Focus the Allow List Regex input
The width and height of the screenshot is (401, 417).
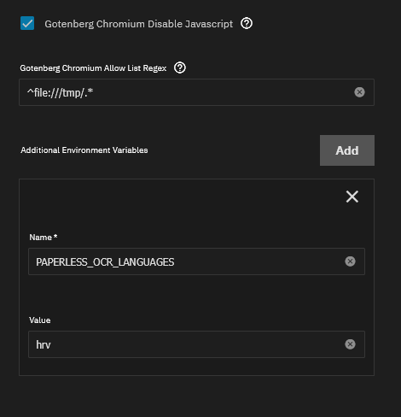[x=196, y=92]
